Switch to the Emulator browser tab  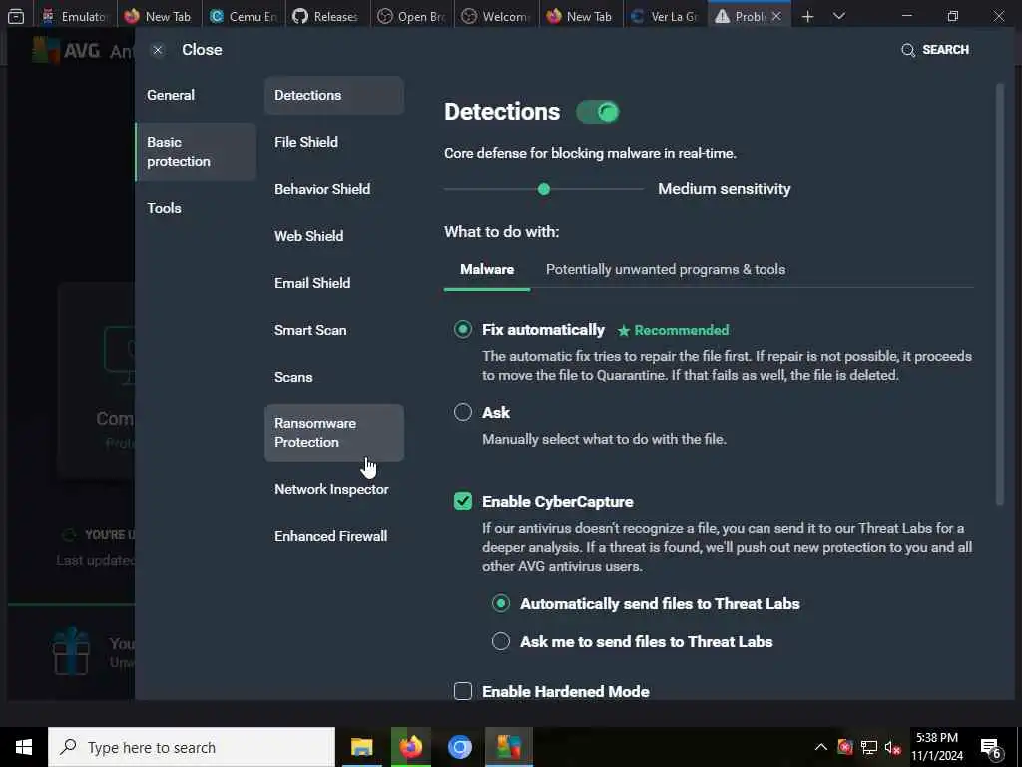click(x=74, y=16)
